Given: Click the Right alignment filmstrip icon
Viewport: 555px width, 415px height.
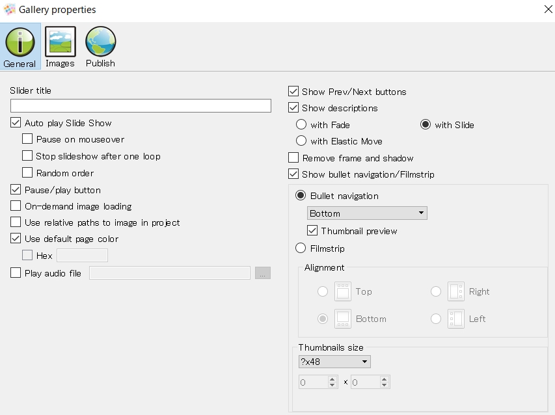Looking at the screenshot, I should [456, 291].
